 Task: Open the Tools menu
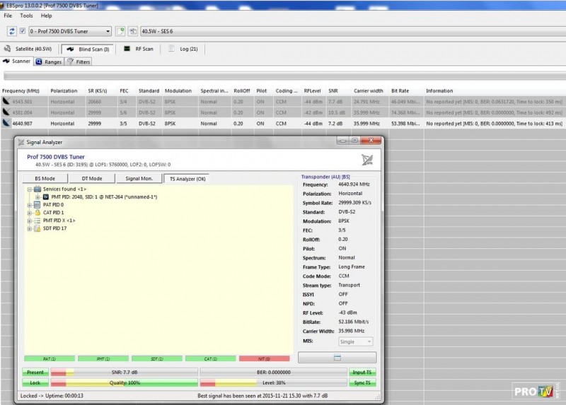[26, 15]
